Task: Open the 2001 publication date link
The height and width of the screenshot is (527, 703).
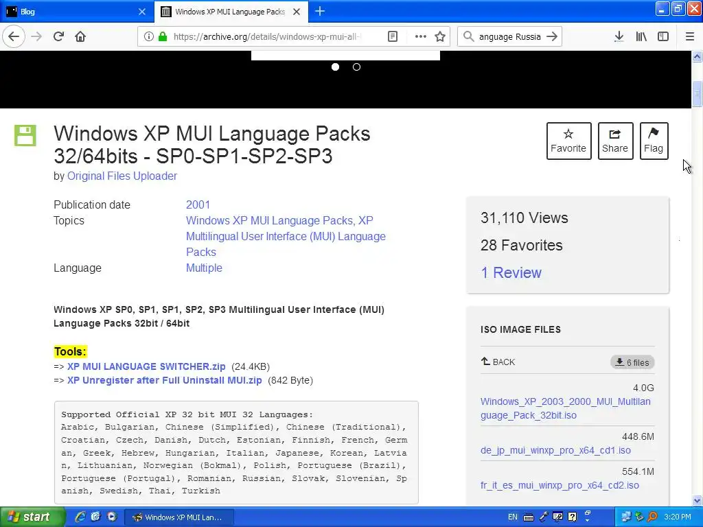Action: coord(198,204)
